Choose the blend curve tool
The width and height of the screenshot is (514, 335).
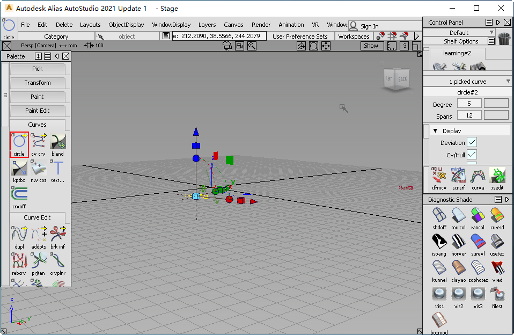[58, 144]
